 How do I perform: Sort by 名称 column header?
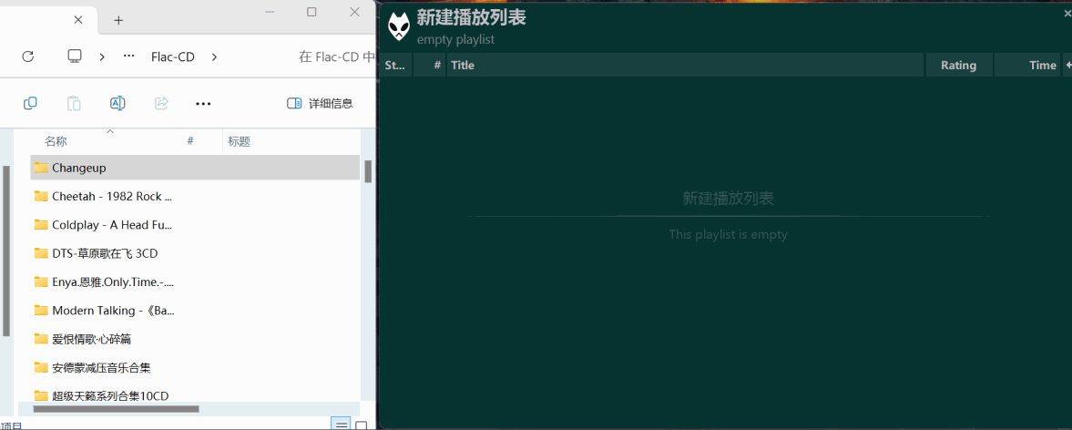point(56,141)
